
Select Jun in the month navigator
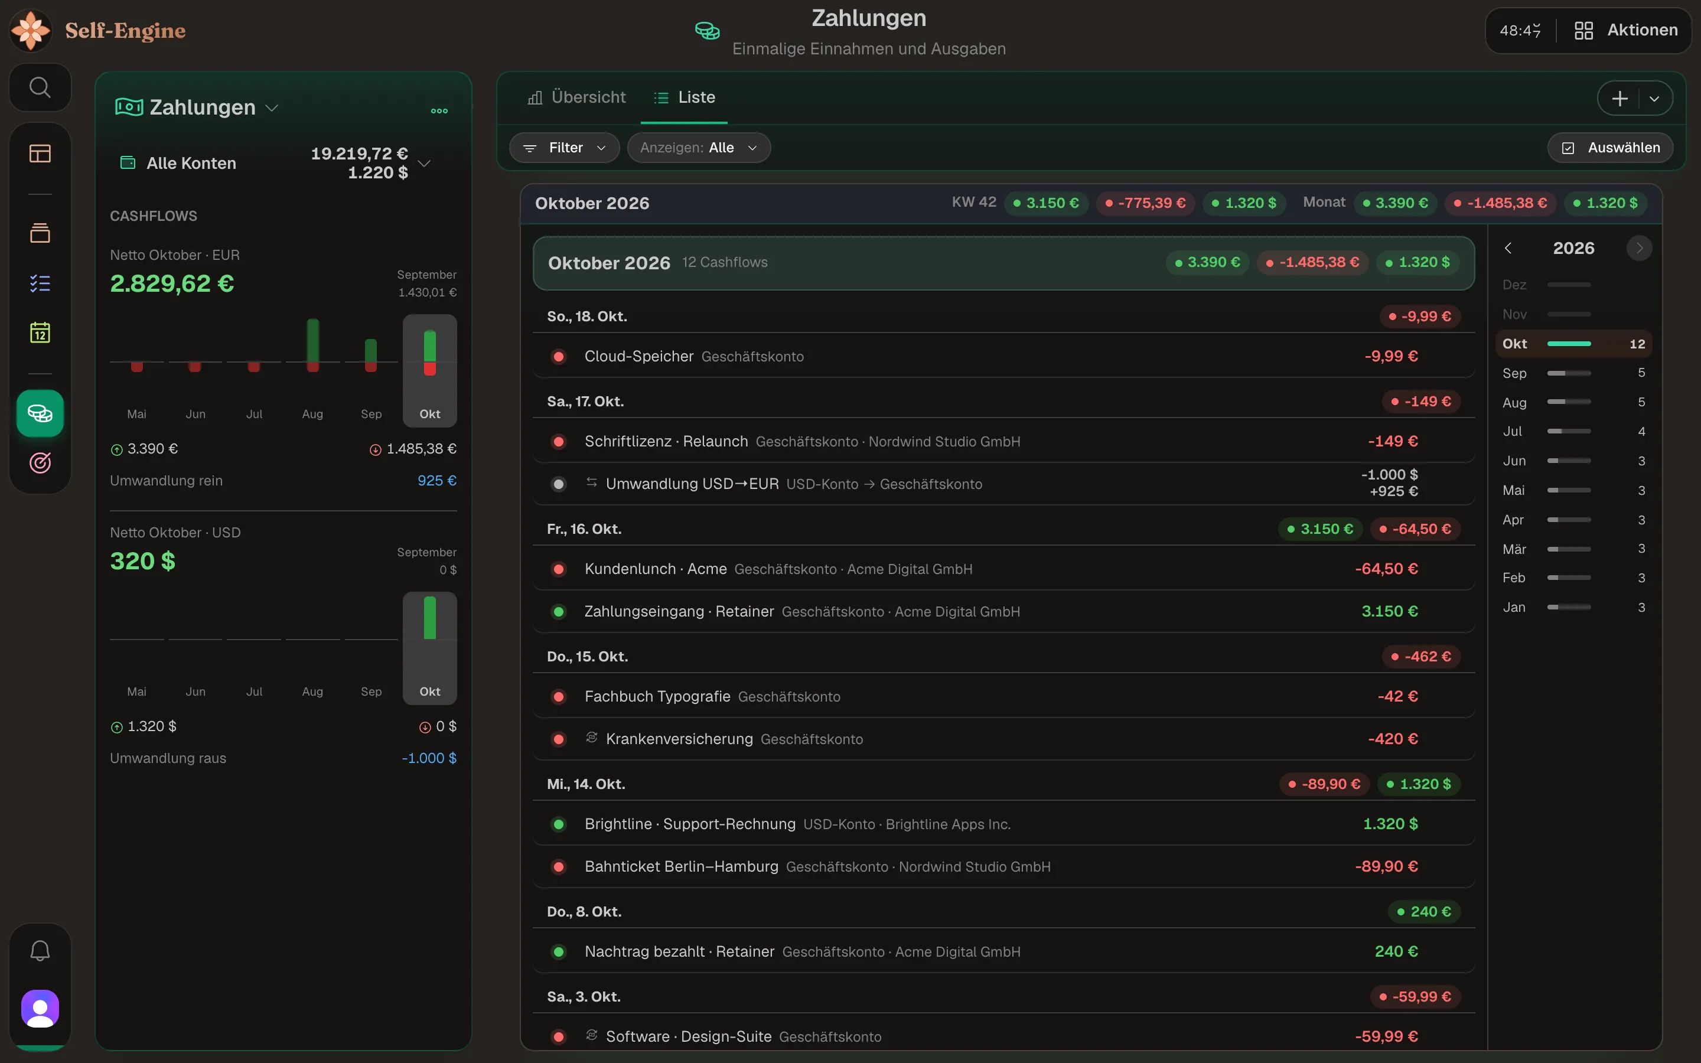pos(1573,461)
